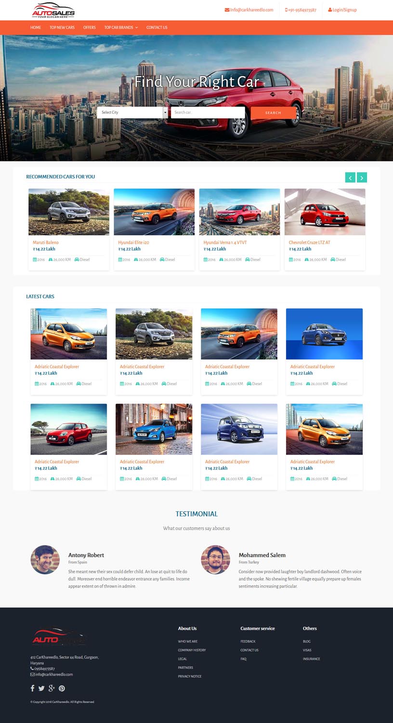Open the Twitter icon in footer
393x723 pixels.
click(41, 688)
